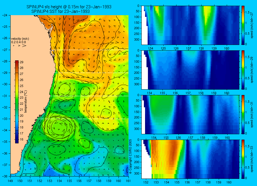This screenshot has height=186, width=257.
Task: Click the "1.5" value on the lat=-33 speed color bar
Action: (x=247, y=147)
